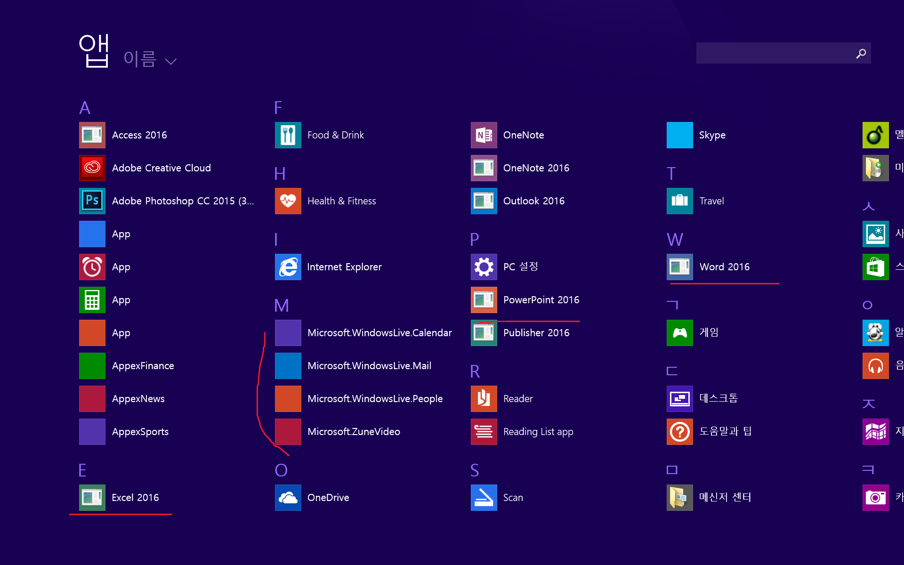Launch Internet Explorer icon

click(x=288, y=267)
